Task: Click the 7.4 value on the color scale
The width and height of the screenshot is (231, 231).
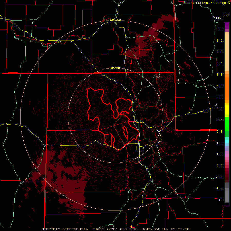Action: coord(219,63)
